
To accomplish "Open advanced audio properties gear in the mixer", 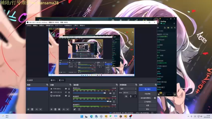I will (x=74, y=109).
